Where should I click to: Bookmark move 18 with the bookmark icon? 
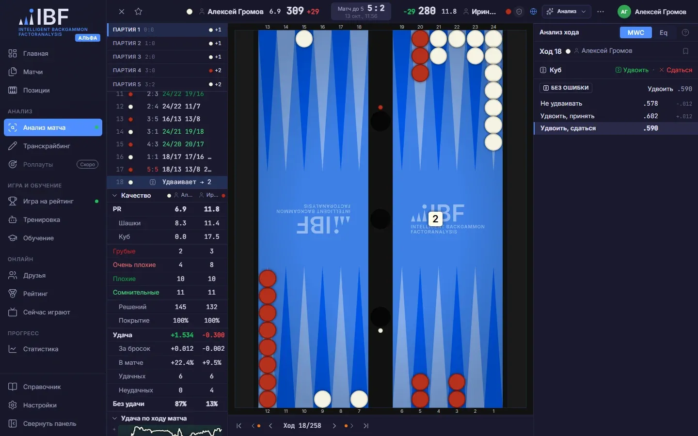click(x=685, y=51)
